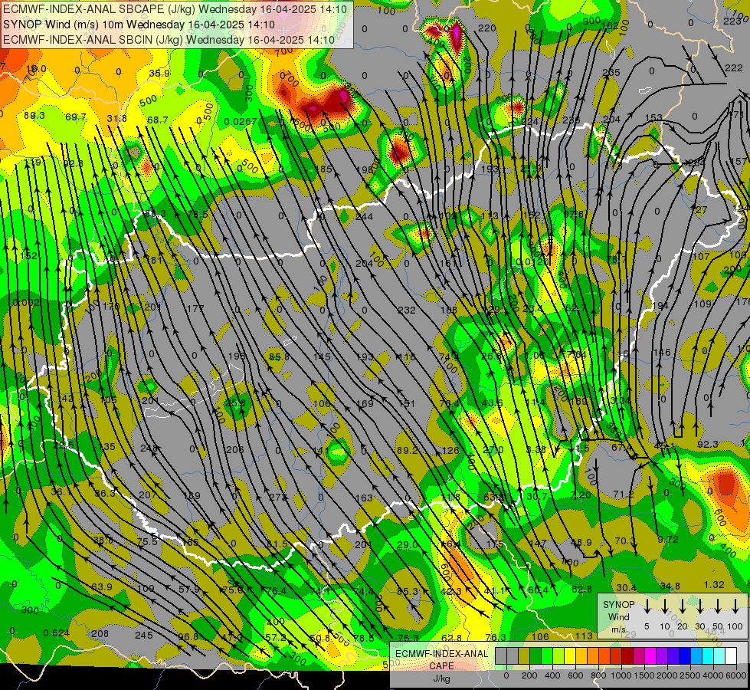
Task: Click the map value '177'
Action: [195, 308]
